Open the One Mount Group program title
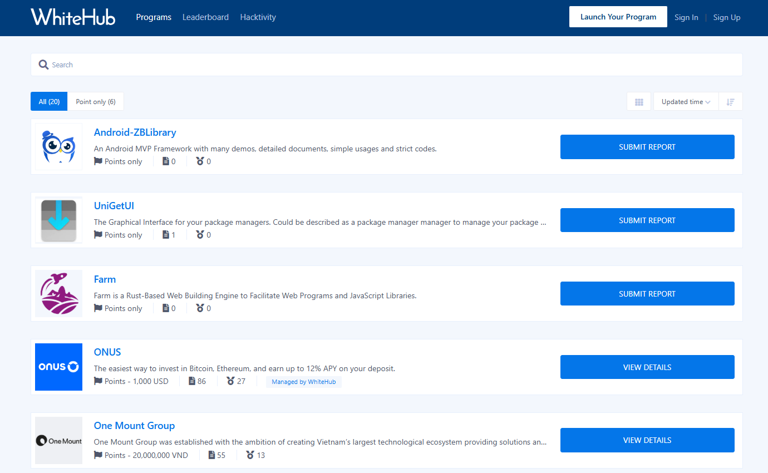The height and width of the screenshot is (473, 768). pos(135,426)
